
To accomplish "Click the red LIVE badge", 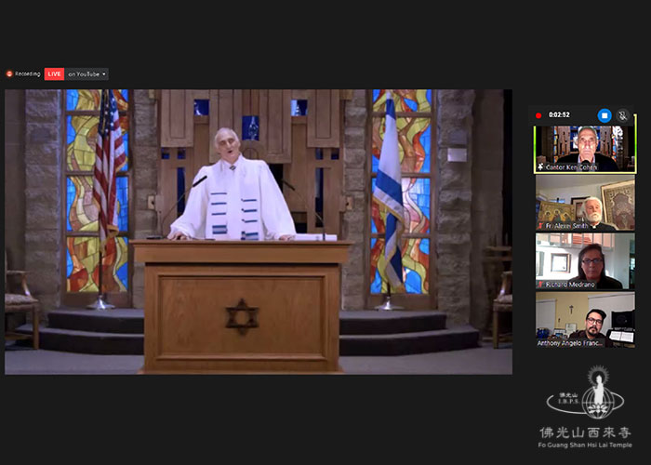I will 54,73.
